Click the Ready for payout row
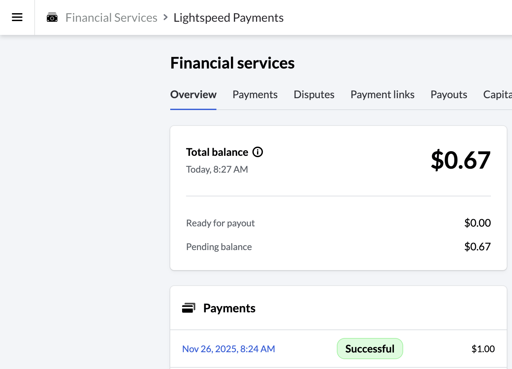The image size is (512, 369). (x=338, y=223)
